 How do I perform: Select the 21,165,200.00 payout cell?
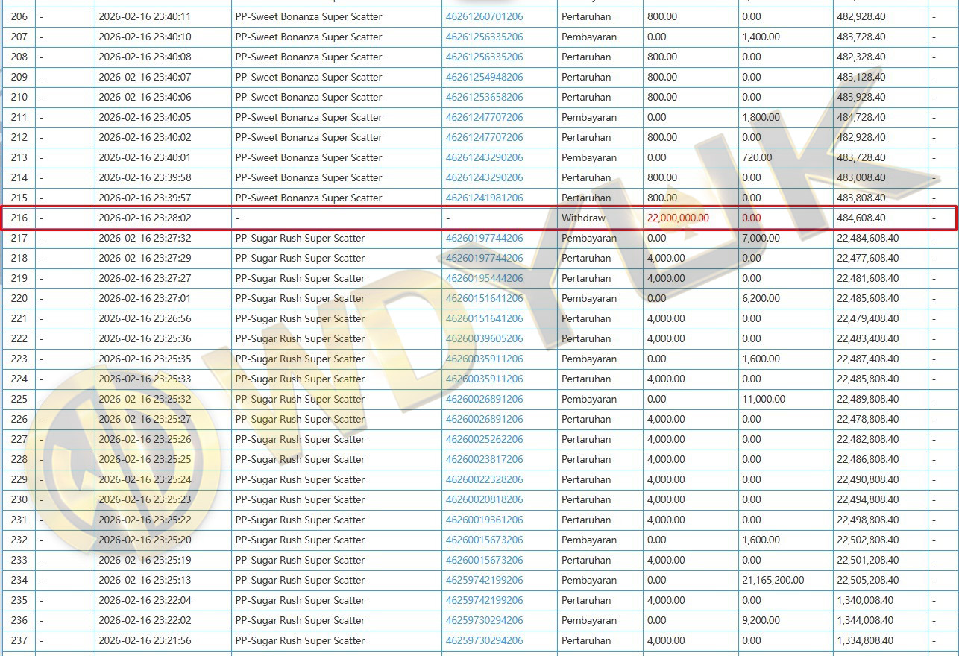[773, 580]
